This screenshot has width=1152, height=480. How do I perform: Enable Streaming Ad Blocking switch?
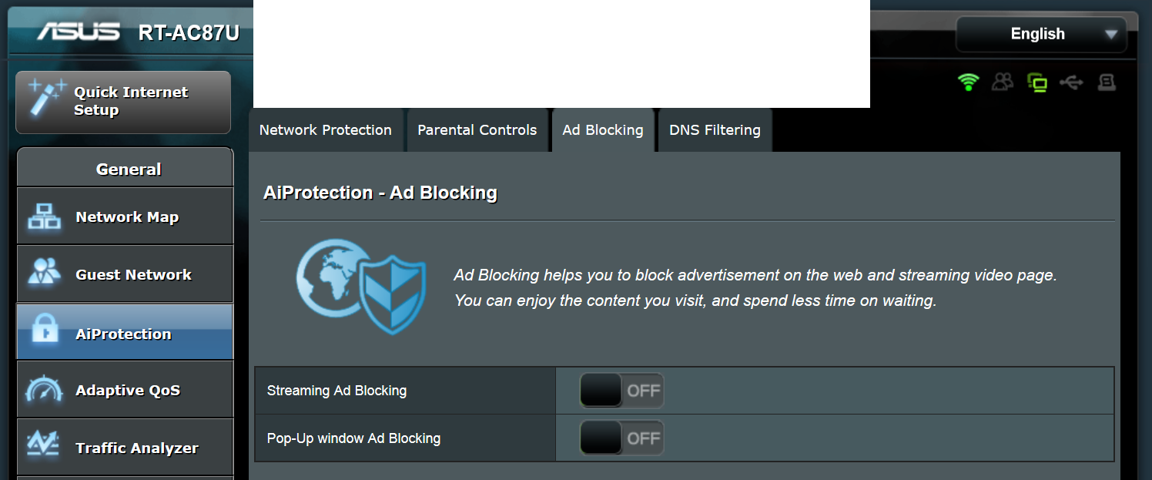pyautogui.click(x=621, y=391)
